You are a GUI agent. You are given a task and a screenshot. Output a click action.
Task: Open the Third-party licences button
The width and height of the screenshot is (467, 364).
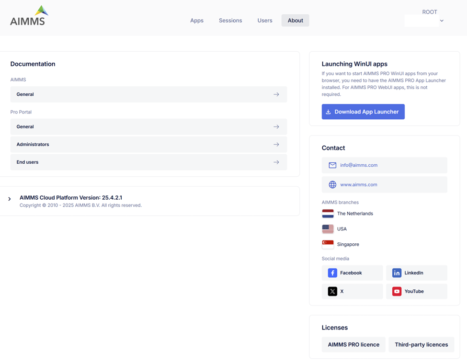pos(421,345)
